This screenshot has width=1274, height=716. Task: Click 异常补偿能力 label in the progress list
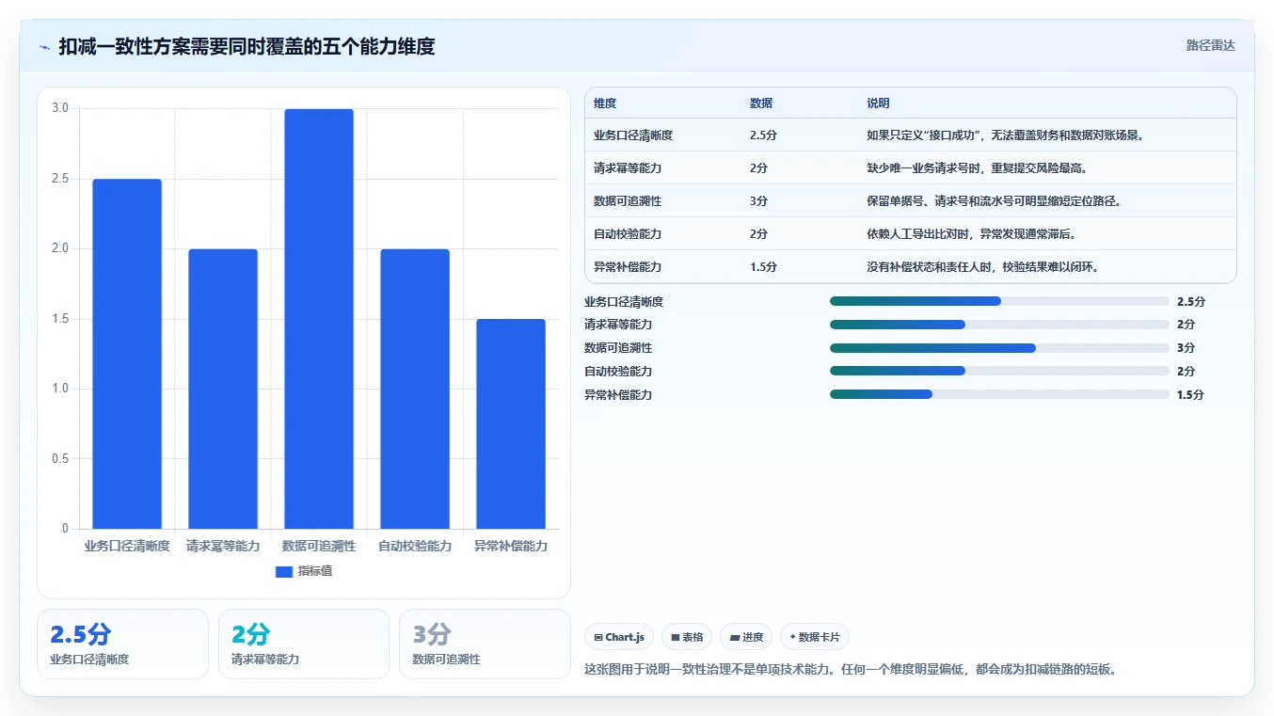click(618, 395)
